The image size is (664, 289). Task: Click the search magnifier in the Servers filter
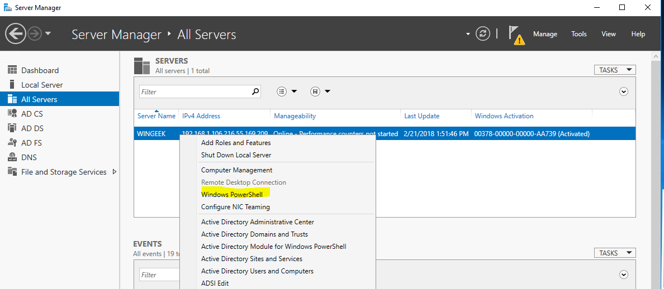click(255, 91)
